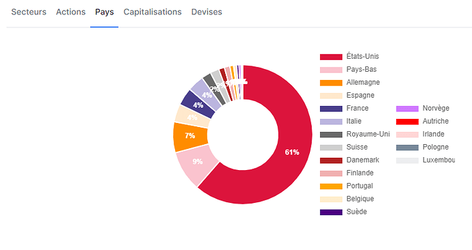Click the Suisse legend swatch

(331, 148)
